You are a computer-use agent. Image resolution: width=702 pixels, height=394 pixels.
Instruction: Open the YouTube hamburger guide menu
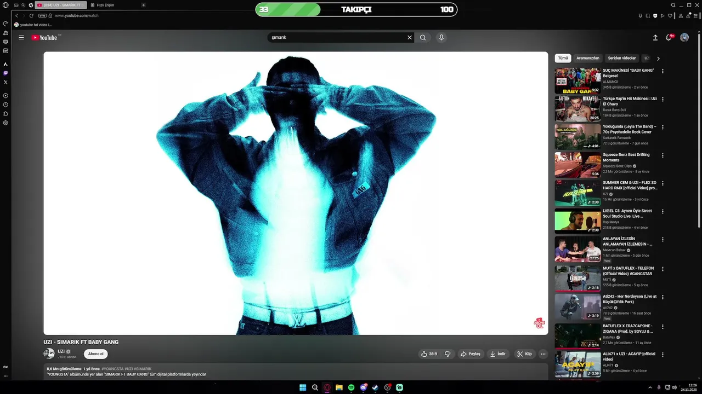21,38
